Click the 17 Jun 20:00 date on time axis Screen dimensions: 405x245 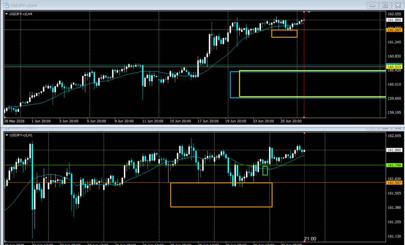click(208, 121)
